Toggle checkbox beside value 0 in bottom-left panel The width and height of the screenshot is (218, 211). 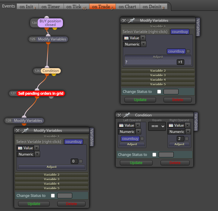[81, 161]
